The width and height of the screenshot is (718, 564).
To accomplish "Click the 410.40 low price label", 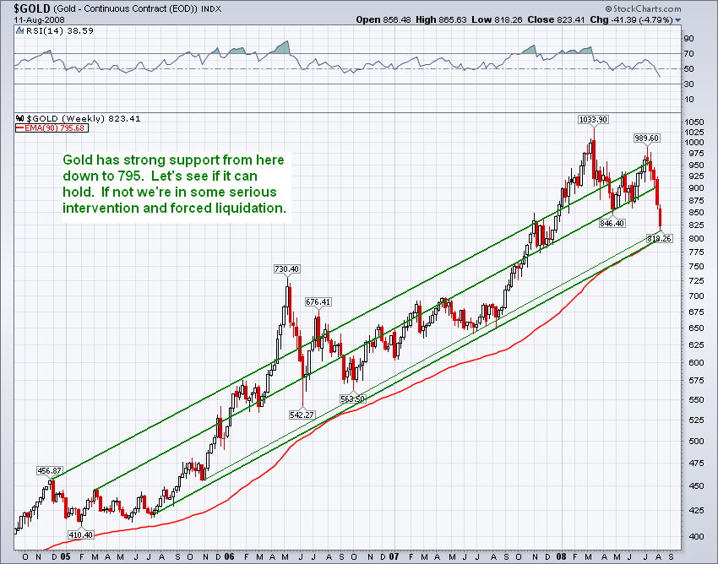I will click(80, 534).
